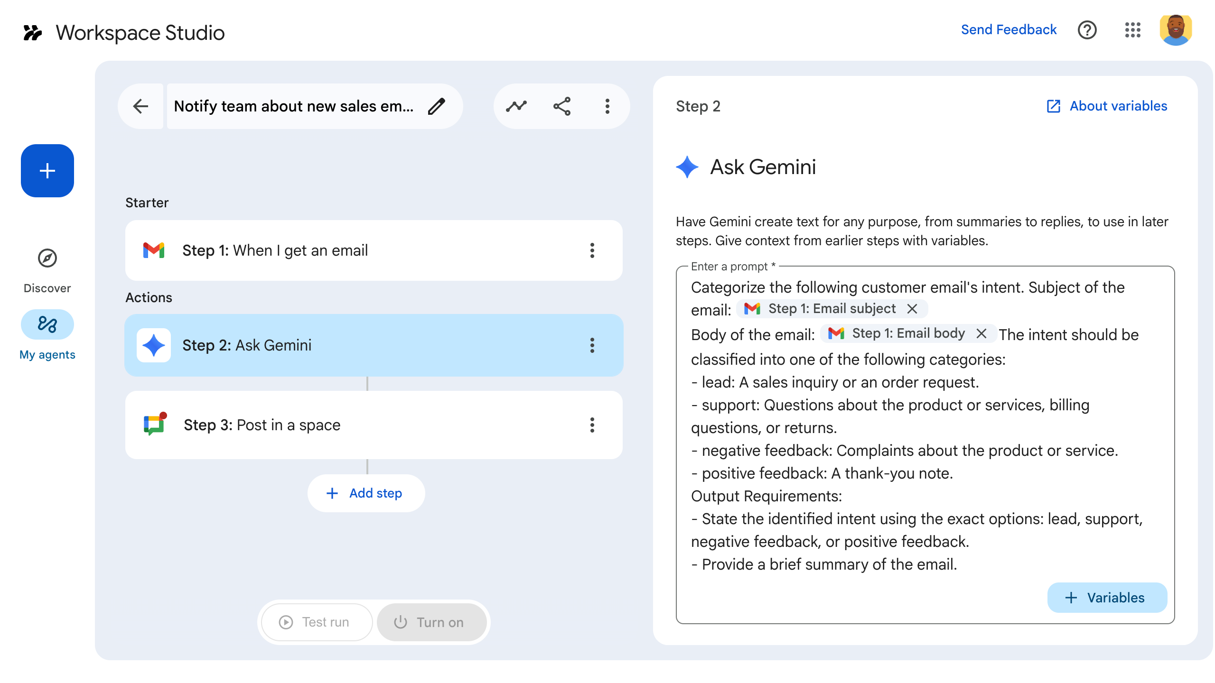Click the Add step button

(x=366, y=493)
